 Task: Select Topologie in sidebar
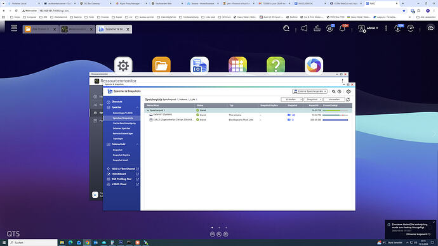118,139
